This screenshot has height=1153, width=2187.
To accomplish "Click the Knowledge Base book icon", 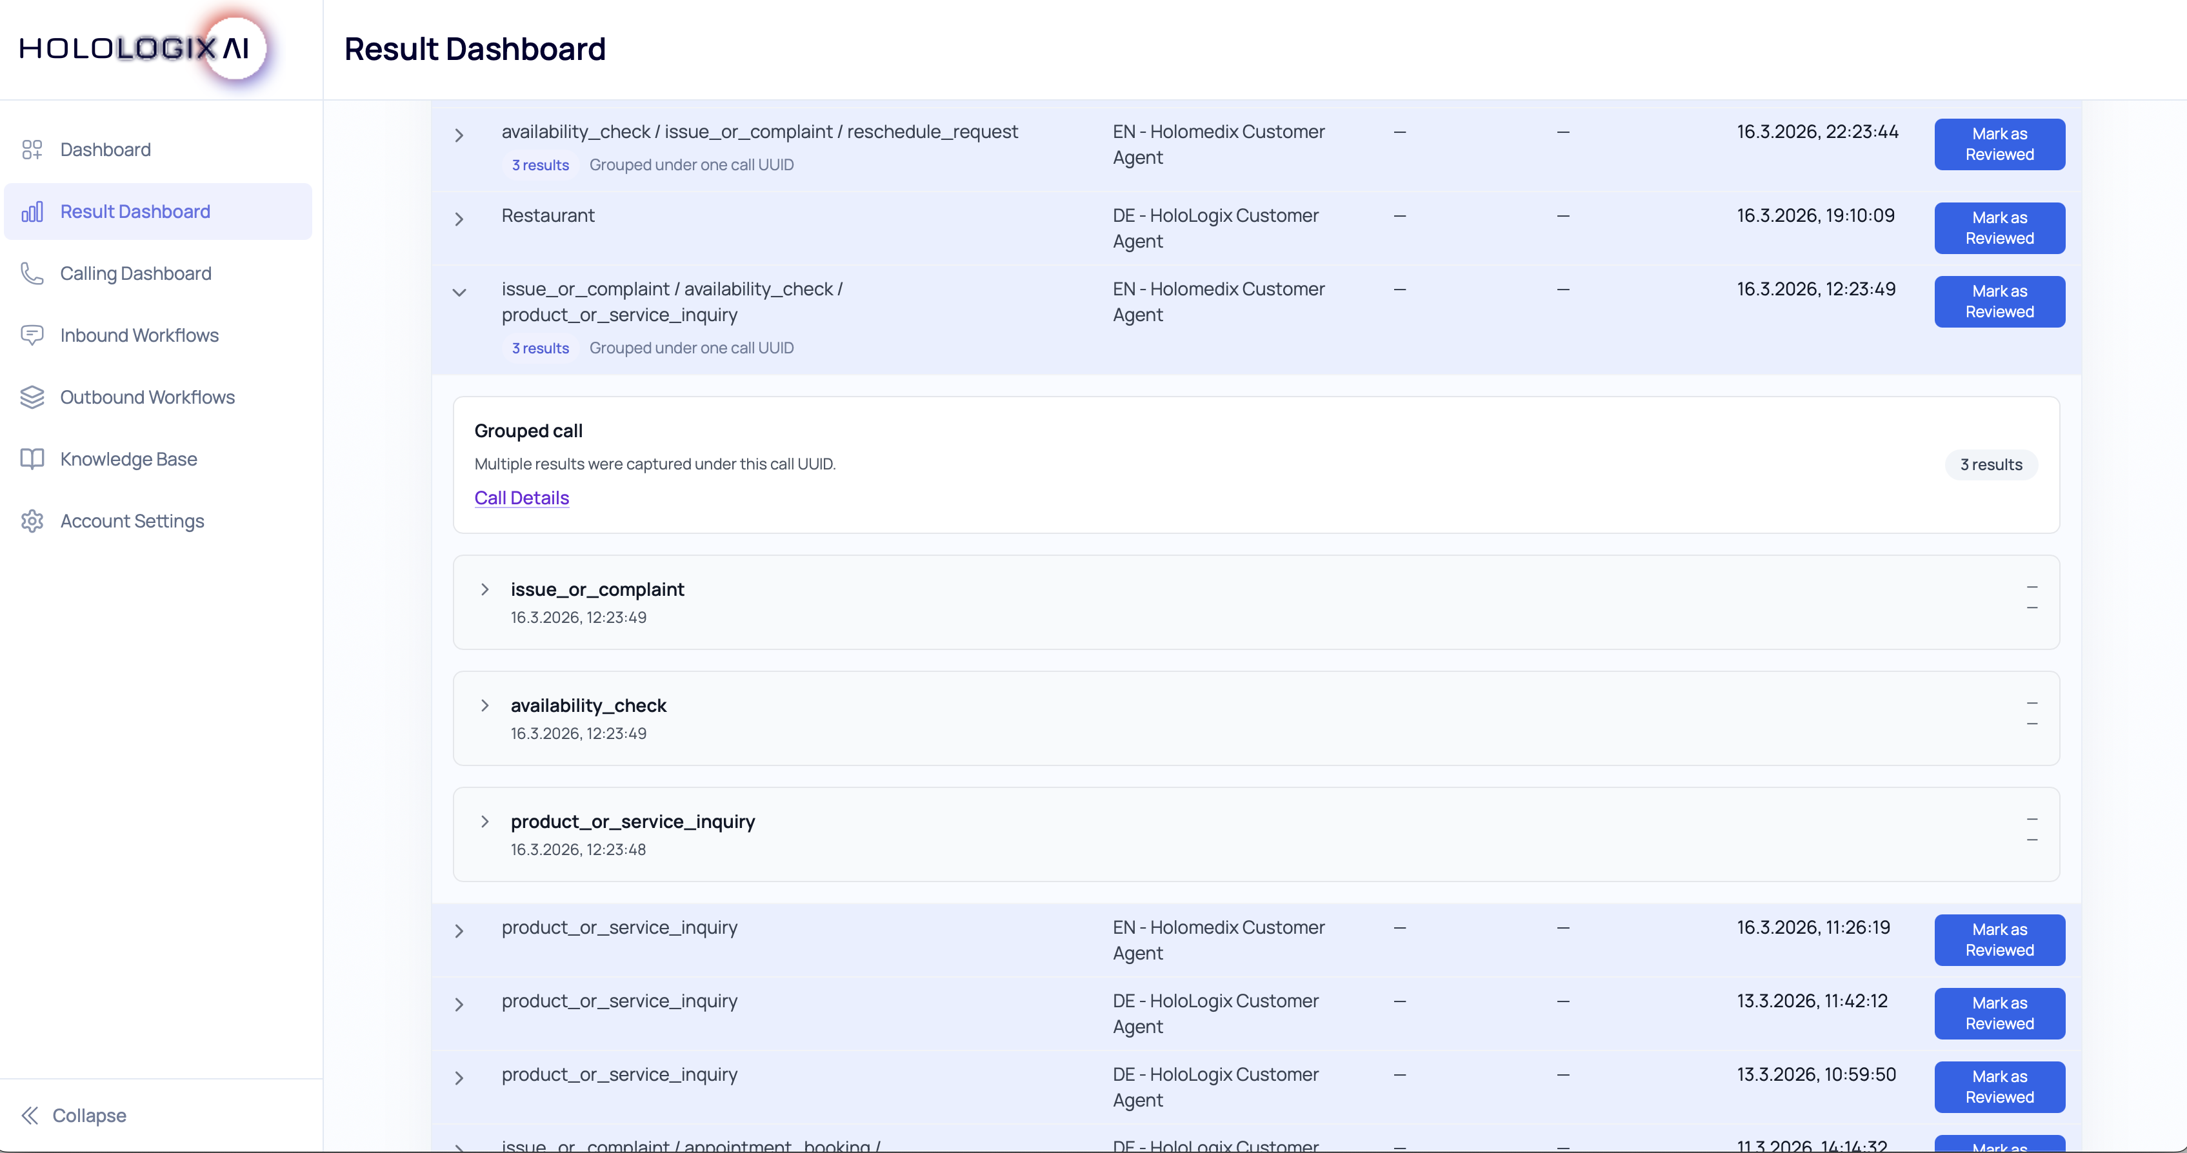I will coord(32,459).
